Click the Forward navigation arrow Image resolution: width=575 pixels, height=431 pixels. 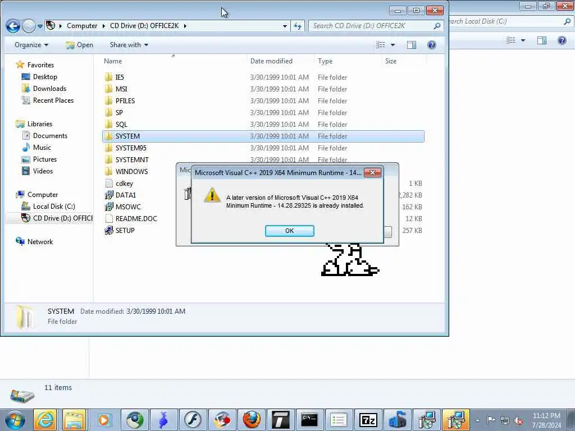[x=29, y=26]
